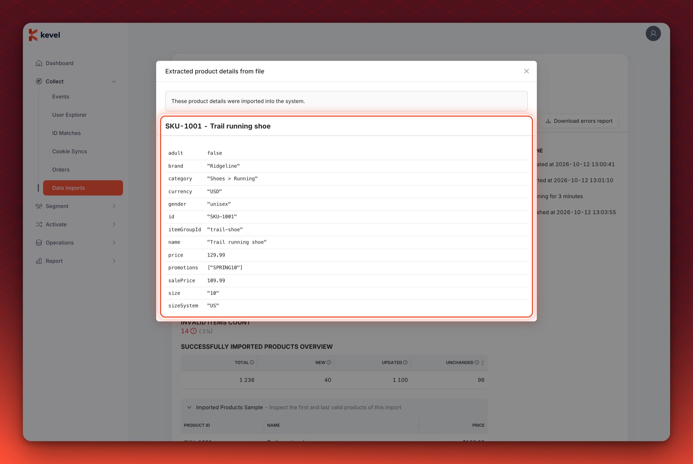Click Download errors report button
Screen dimensions: 693x464
(x=579, y=121)
